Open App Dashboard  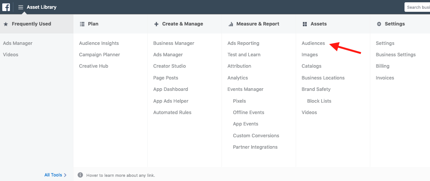coord(170,89)
